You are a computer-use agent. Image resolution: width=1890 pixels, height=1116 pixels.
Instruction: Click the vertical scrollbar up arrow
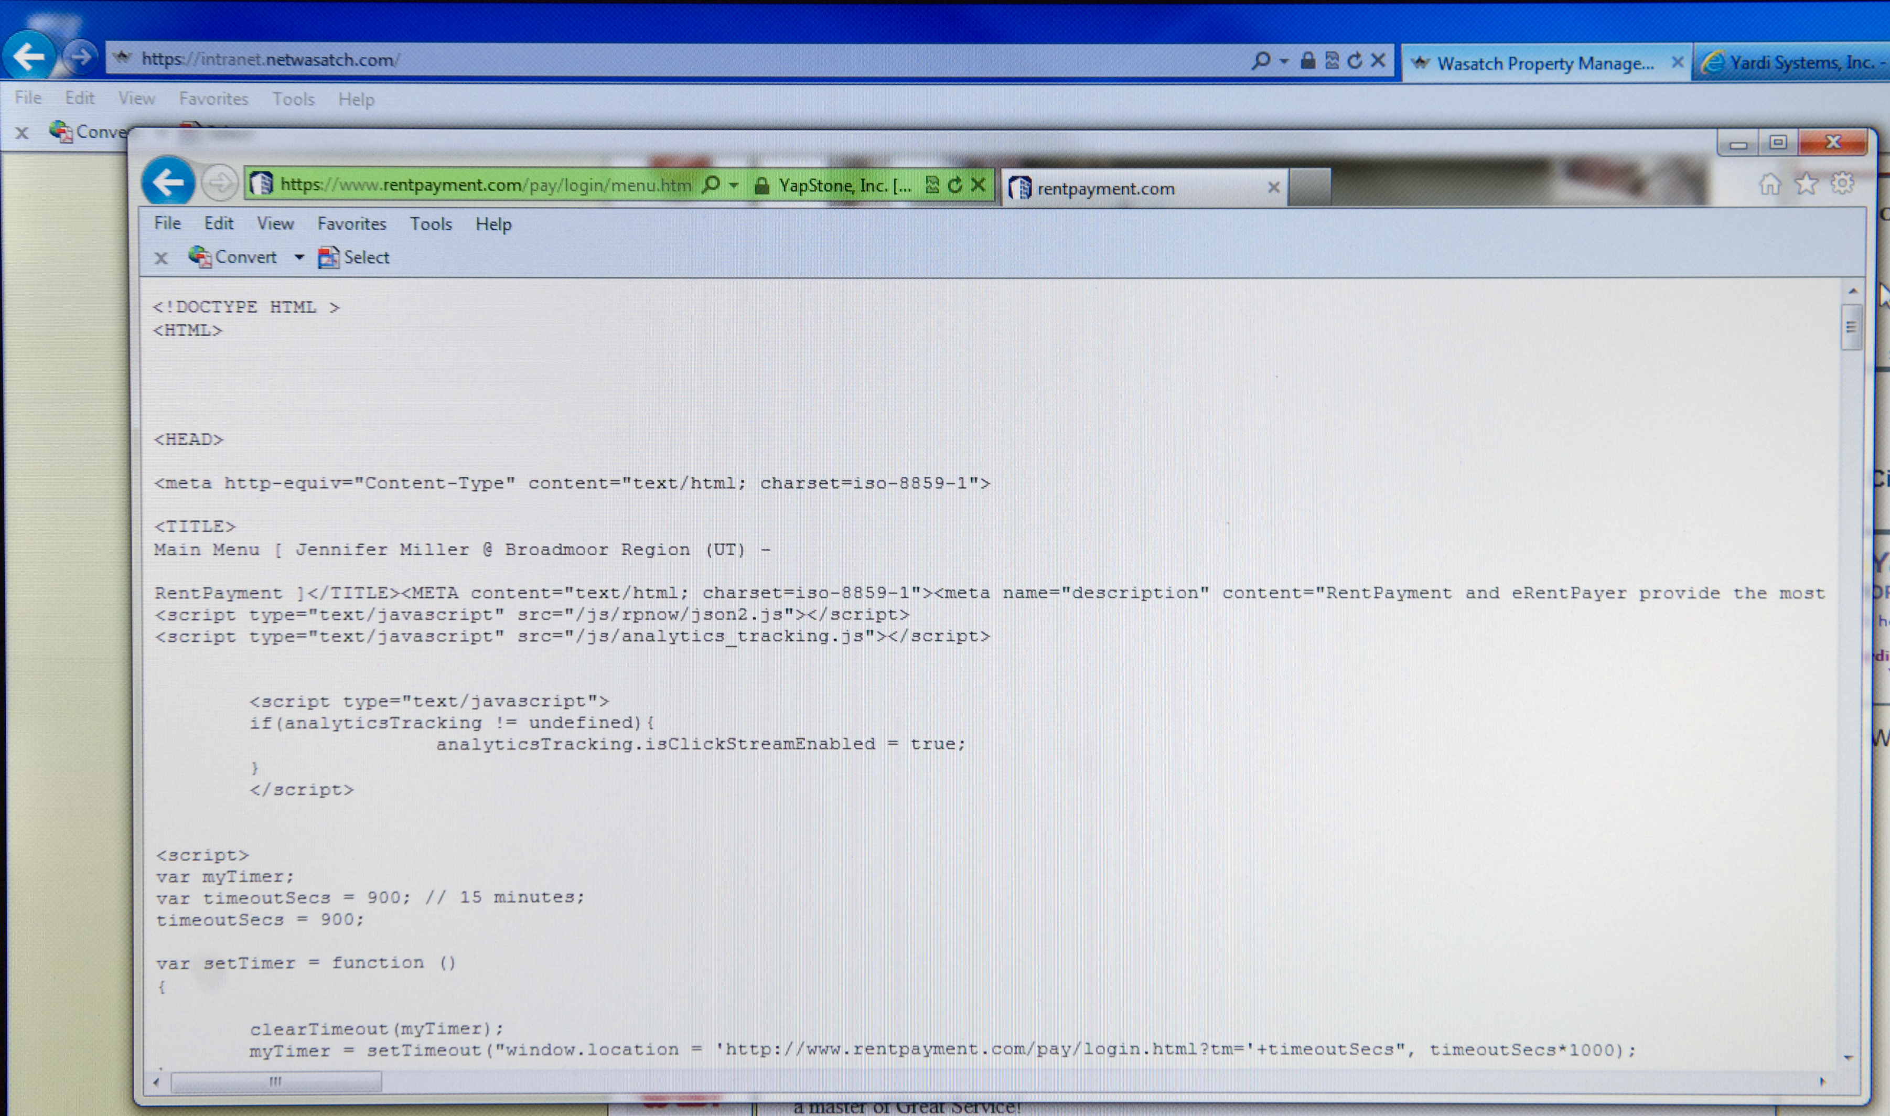point(1852,291)
